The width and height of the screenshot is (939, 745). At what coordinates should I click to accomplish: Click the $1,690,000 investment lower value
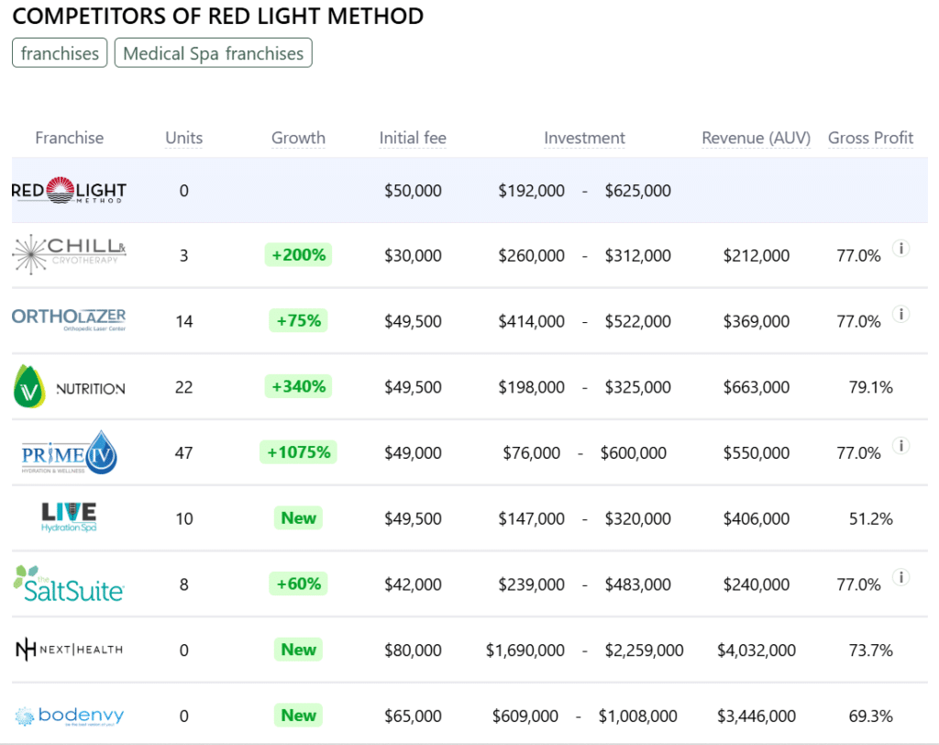click(x=525, y=650)
